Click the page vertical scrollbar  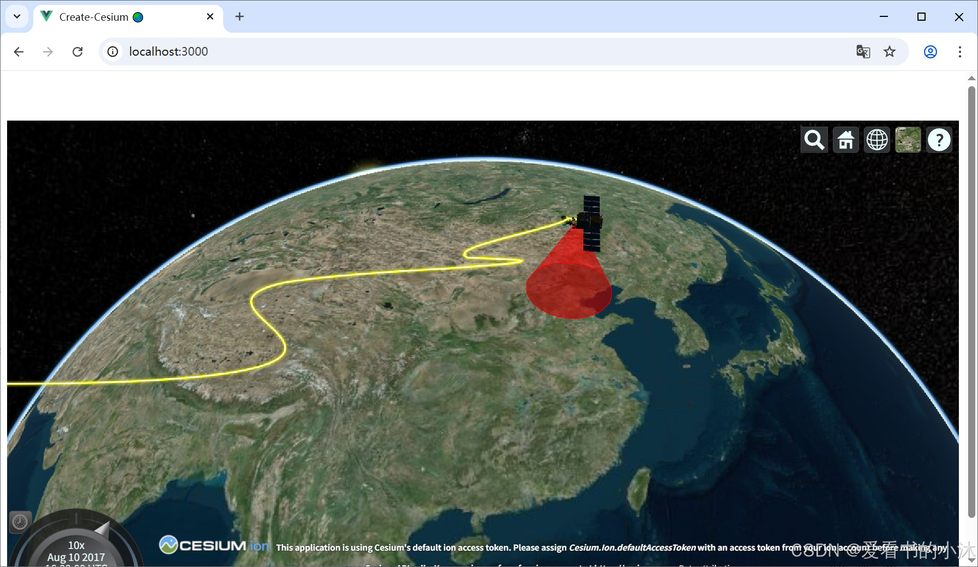point(971,301)
